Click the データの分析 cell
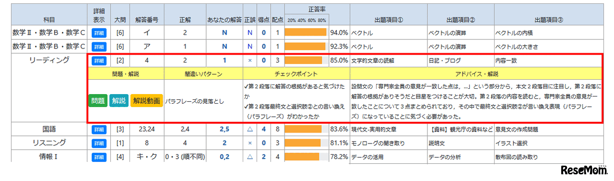Viewport: 614px width, 181px height. [460, 157]
